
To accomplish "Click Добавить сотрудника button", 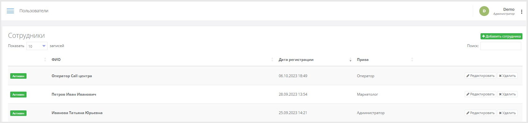I will [x=501, y=36].
